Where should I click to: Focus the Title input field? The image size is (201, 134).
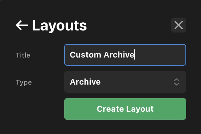coord(125,55)
